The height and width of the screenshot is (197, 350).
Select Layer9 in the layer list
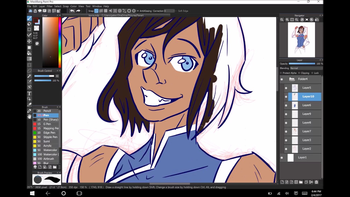coord(303,114)
